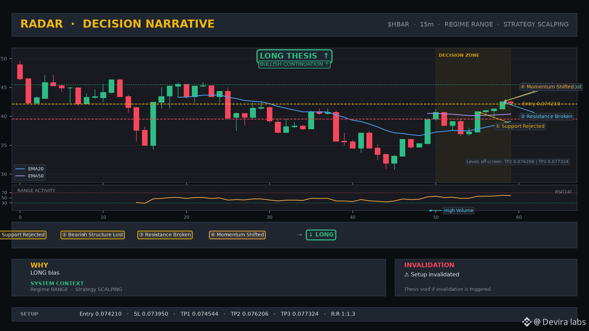The width and height of the screenshot is (589, 331).
Task: Select the Bearish Structure Lost chip
Action: pos(93,235)
